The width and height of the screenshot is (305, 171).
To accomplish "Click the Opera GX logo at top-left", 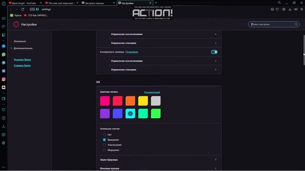I will point(3,3).
